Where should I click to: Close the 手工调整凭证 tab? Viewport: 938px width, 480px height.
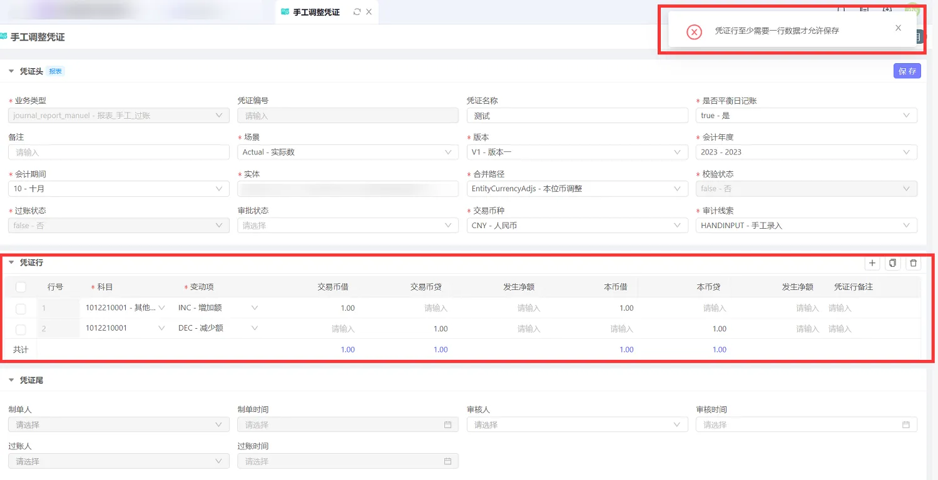(369, 12)
